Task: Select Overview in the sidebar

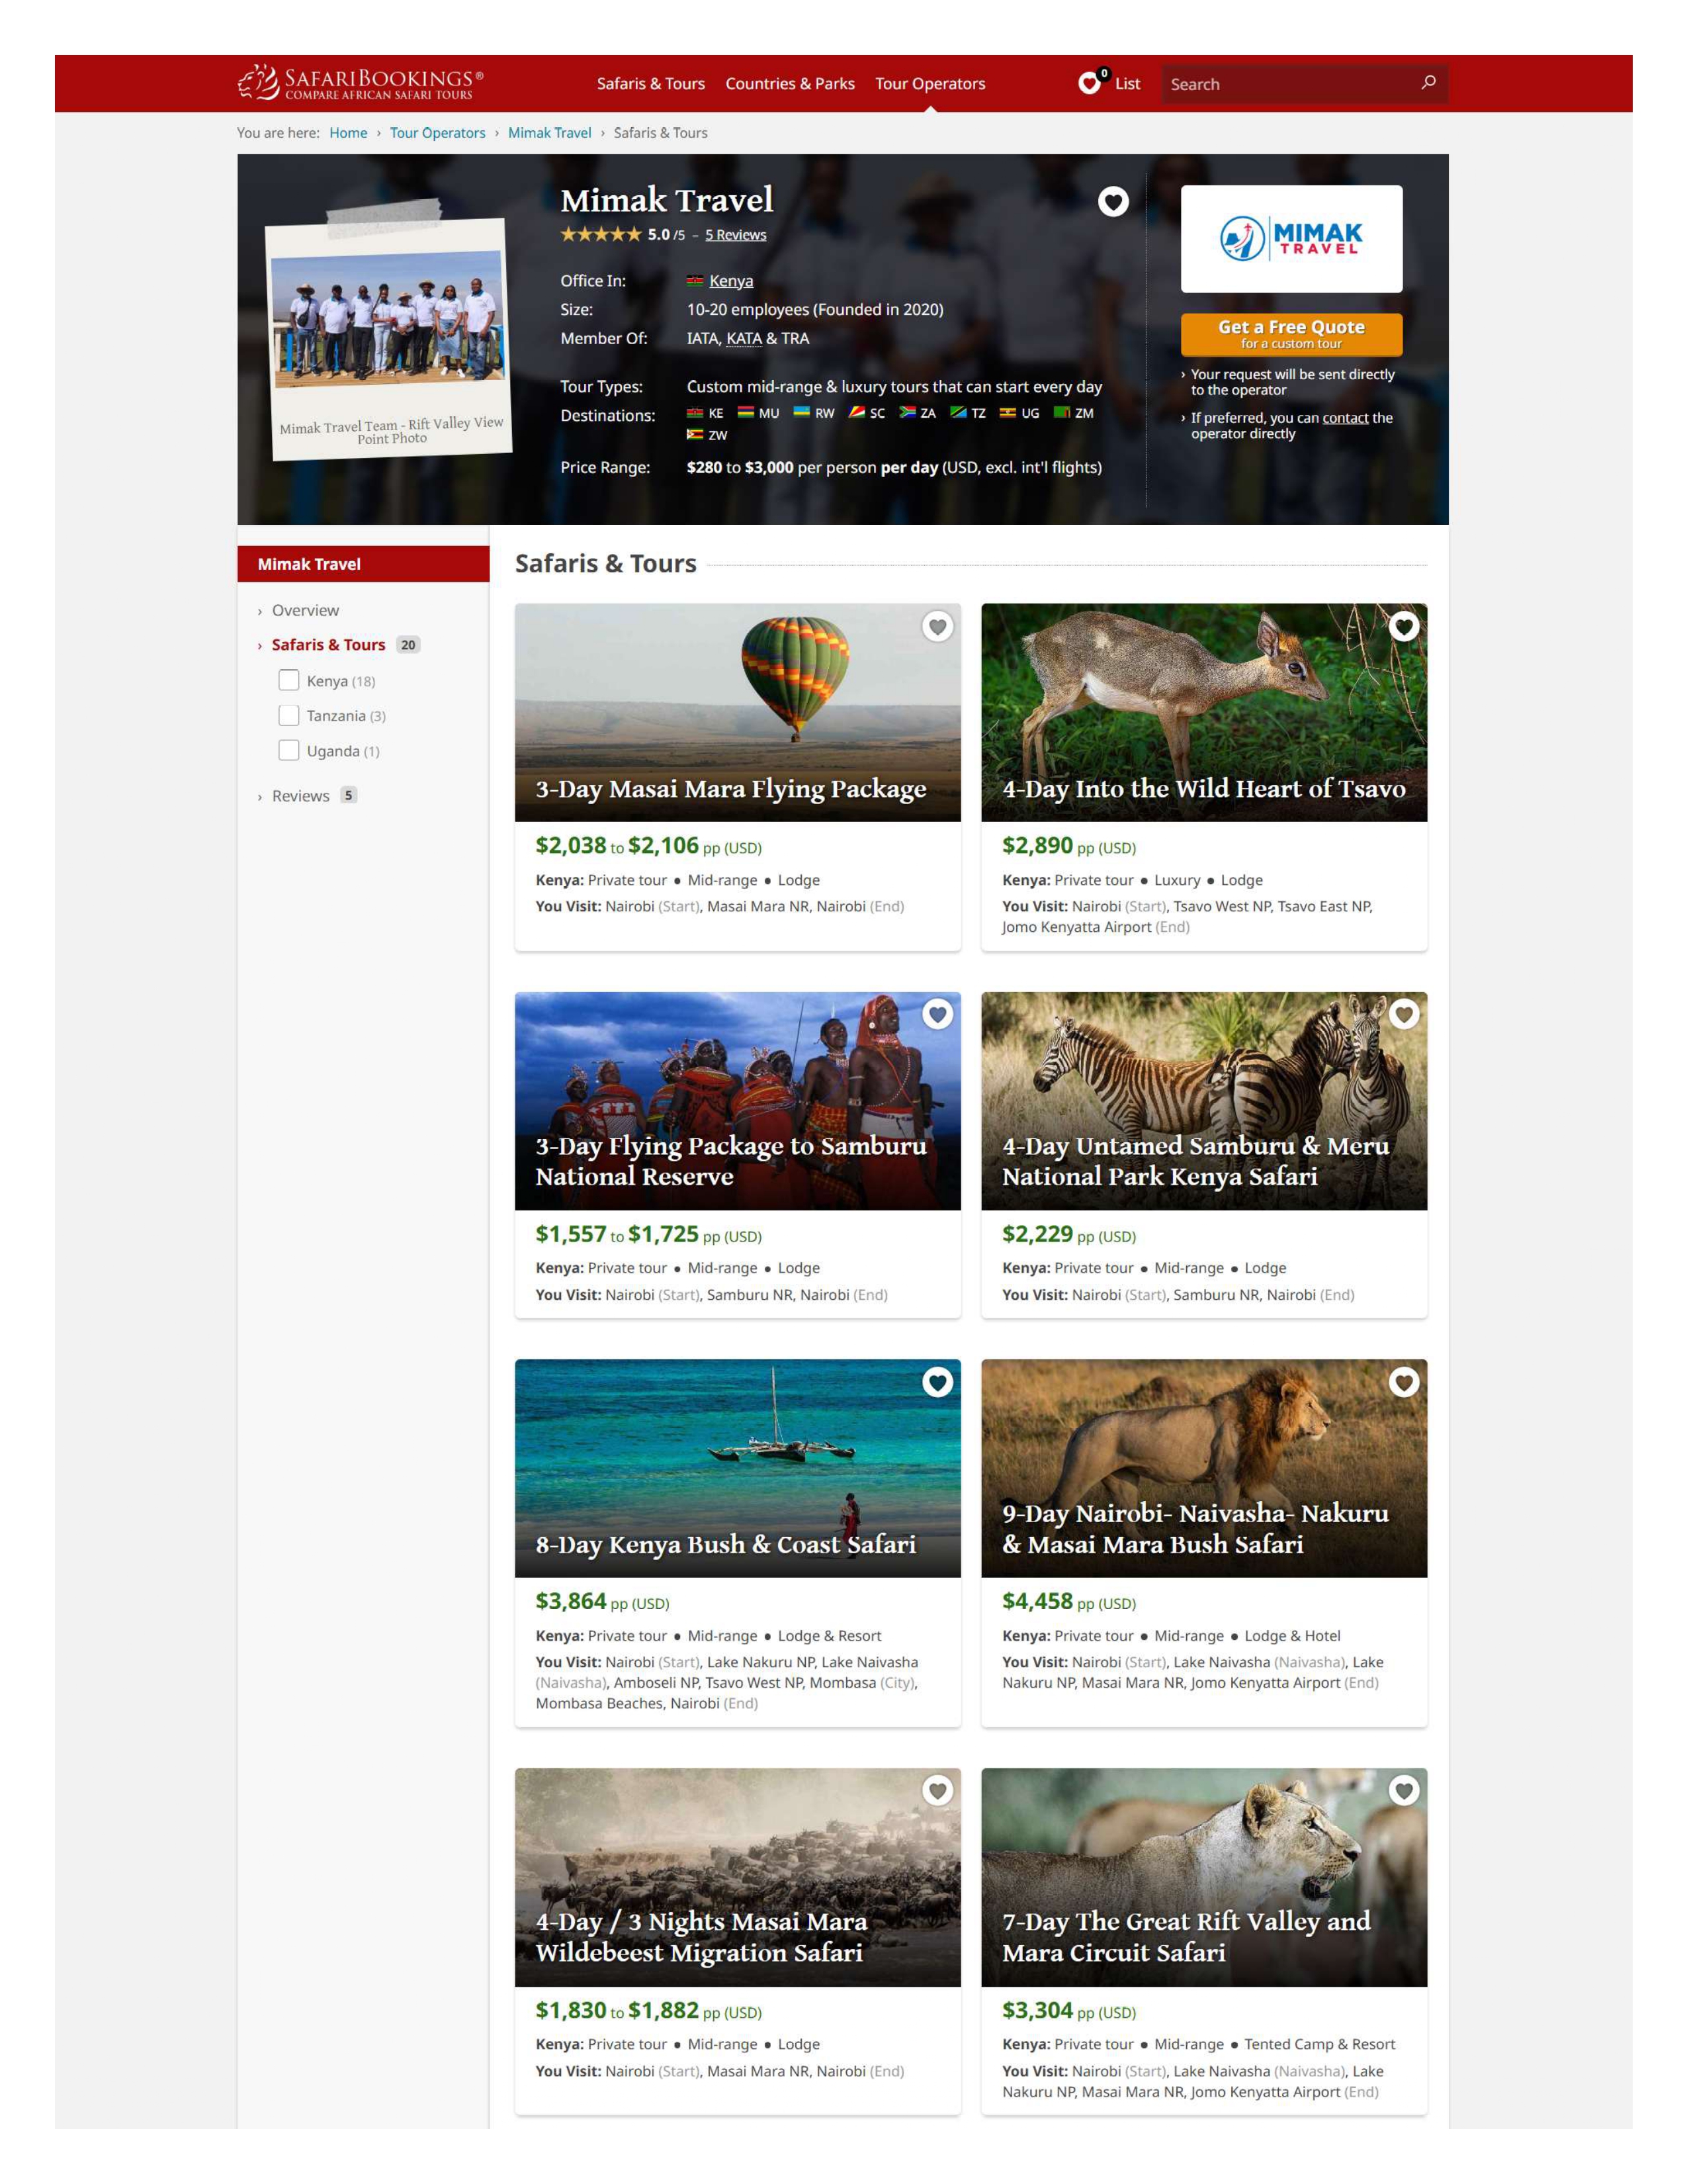Action: click(305, 610)
